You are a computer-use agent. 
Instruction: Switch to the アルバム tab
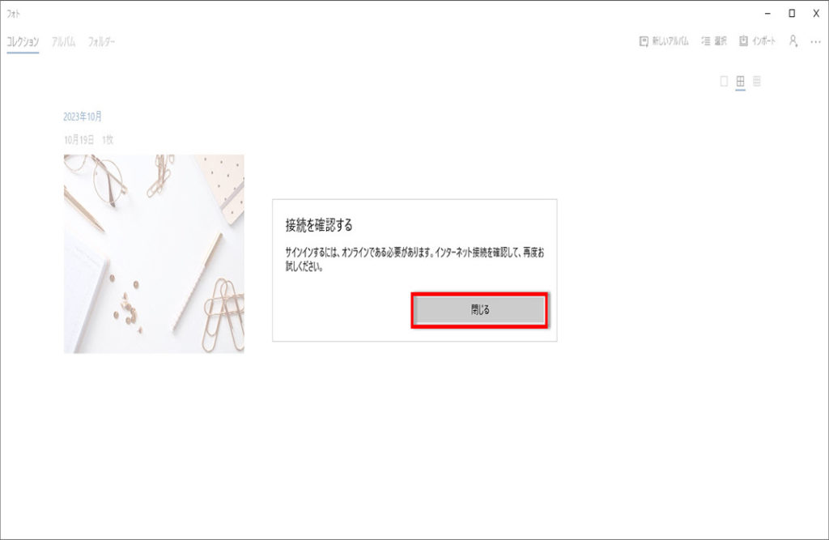(64, 41)
